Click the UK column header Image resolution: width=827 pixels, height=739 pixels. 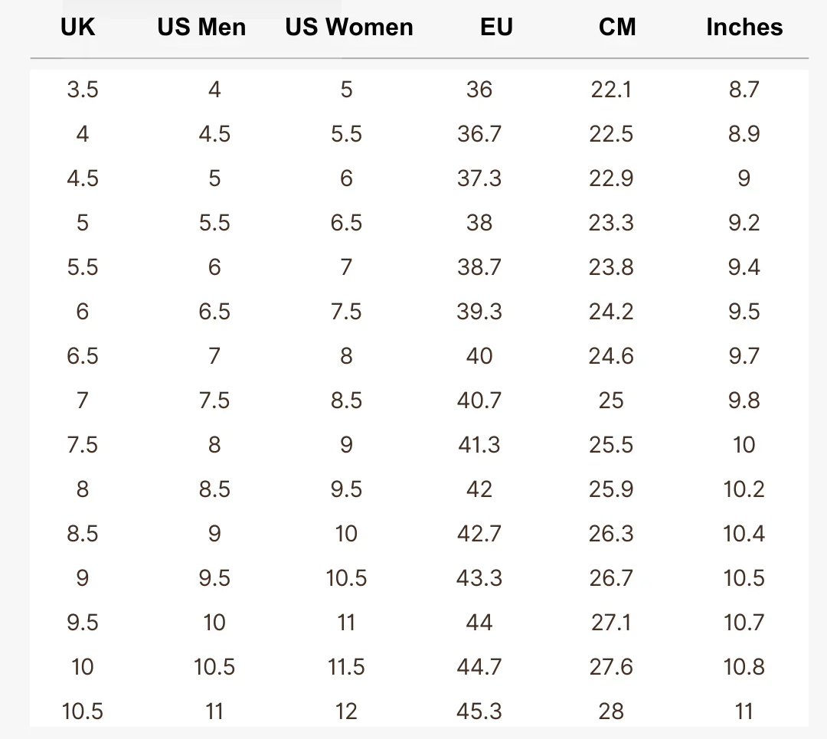click(x=78, y=28)
